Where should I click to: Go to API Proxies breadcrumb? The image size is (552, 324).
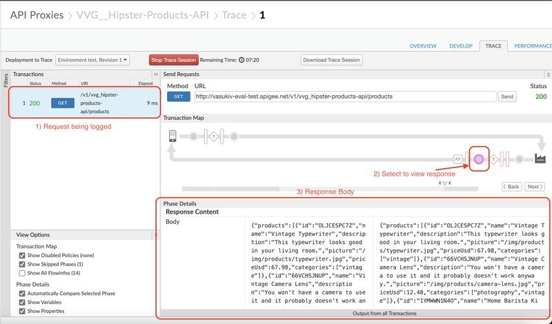pyautogui.click(x=37, y=15)
